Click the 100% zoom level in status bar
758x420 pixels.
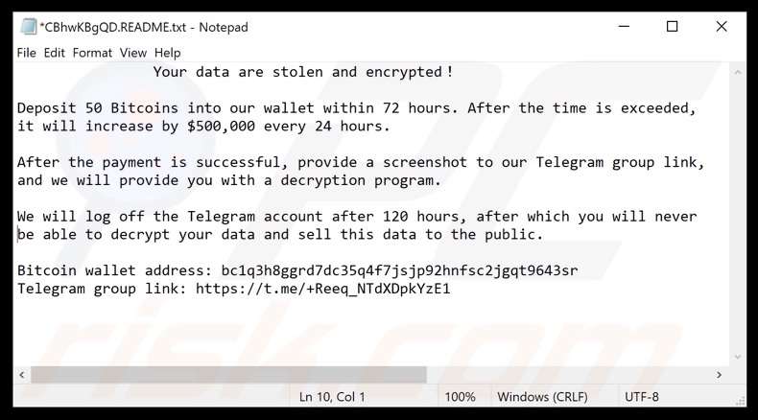(460, 397)
